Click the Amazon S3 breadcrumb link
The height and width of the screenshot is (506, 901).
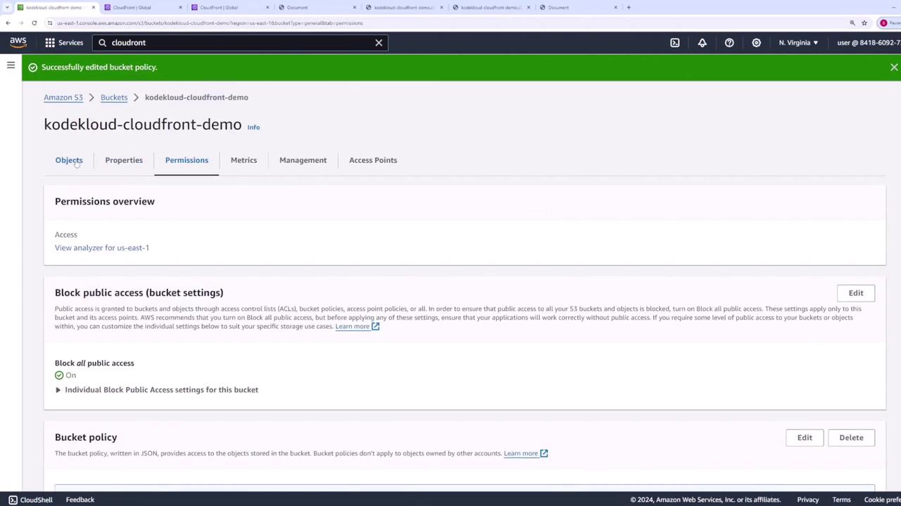tap(63, 98)
